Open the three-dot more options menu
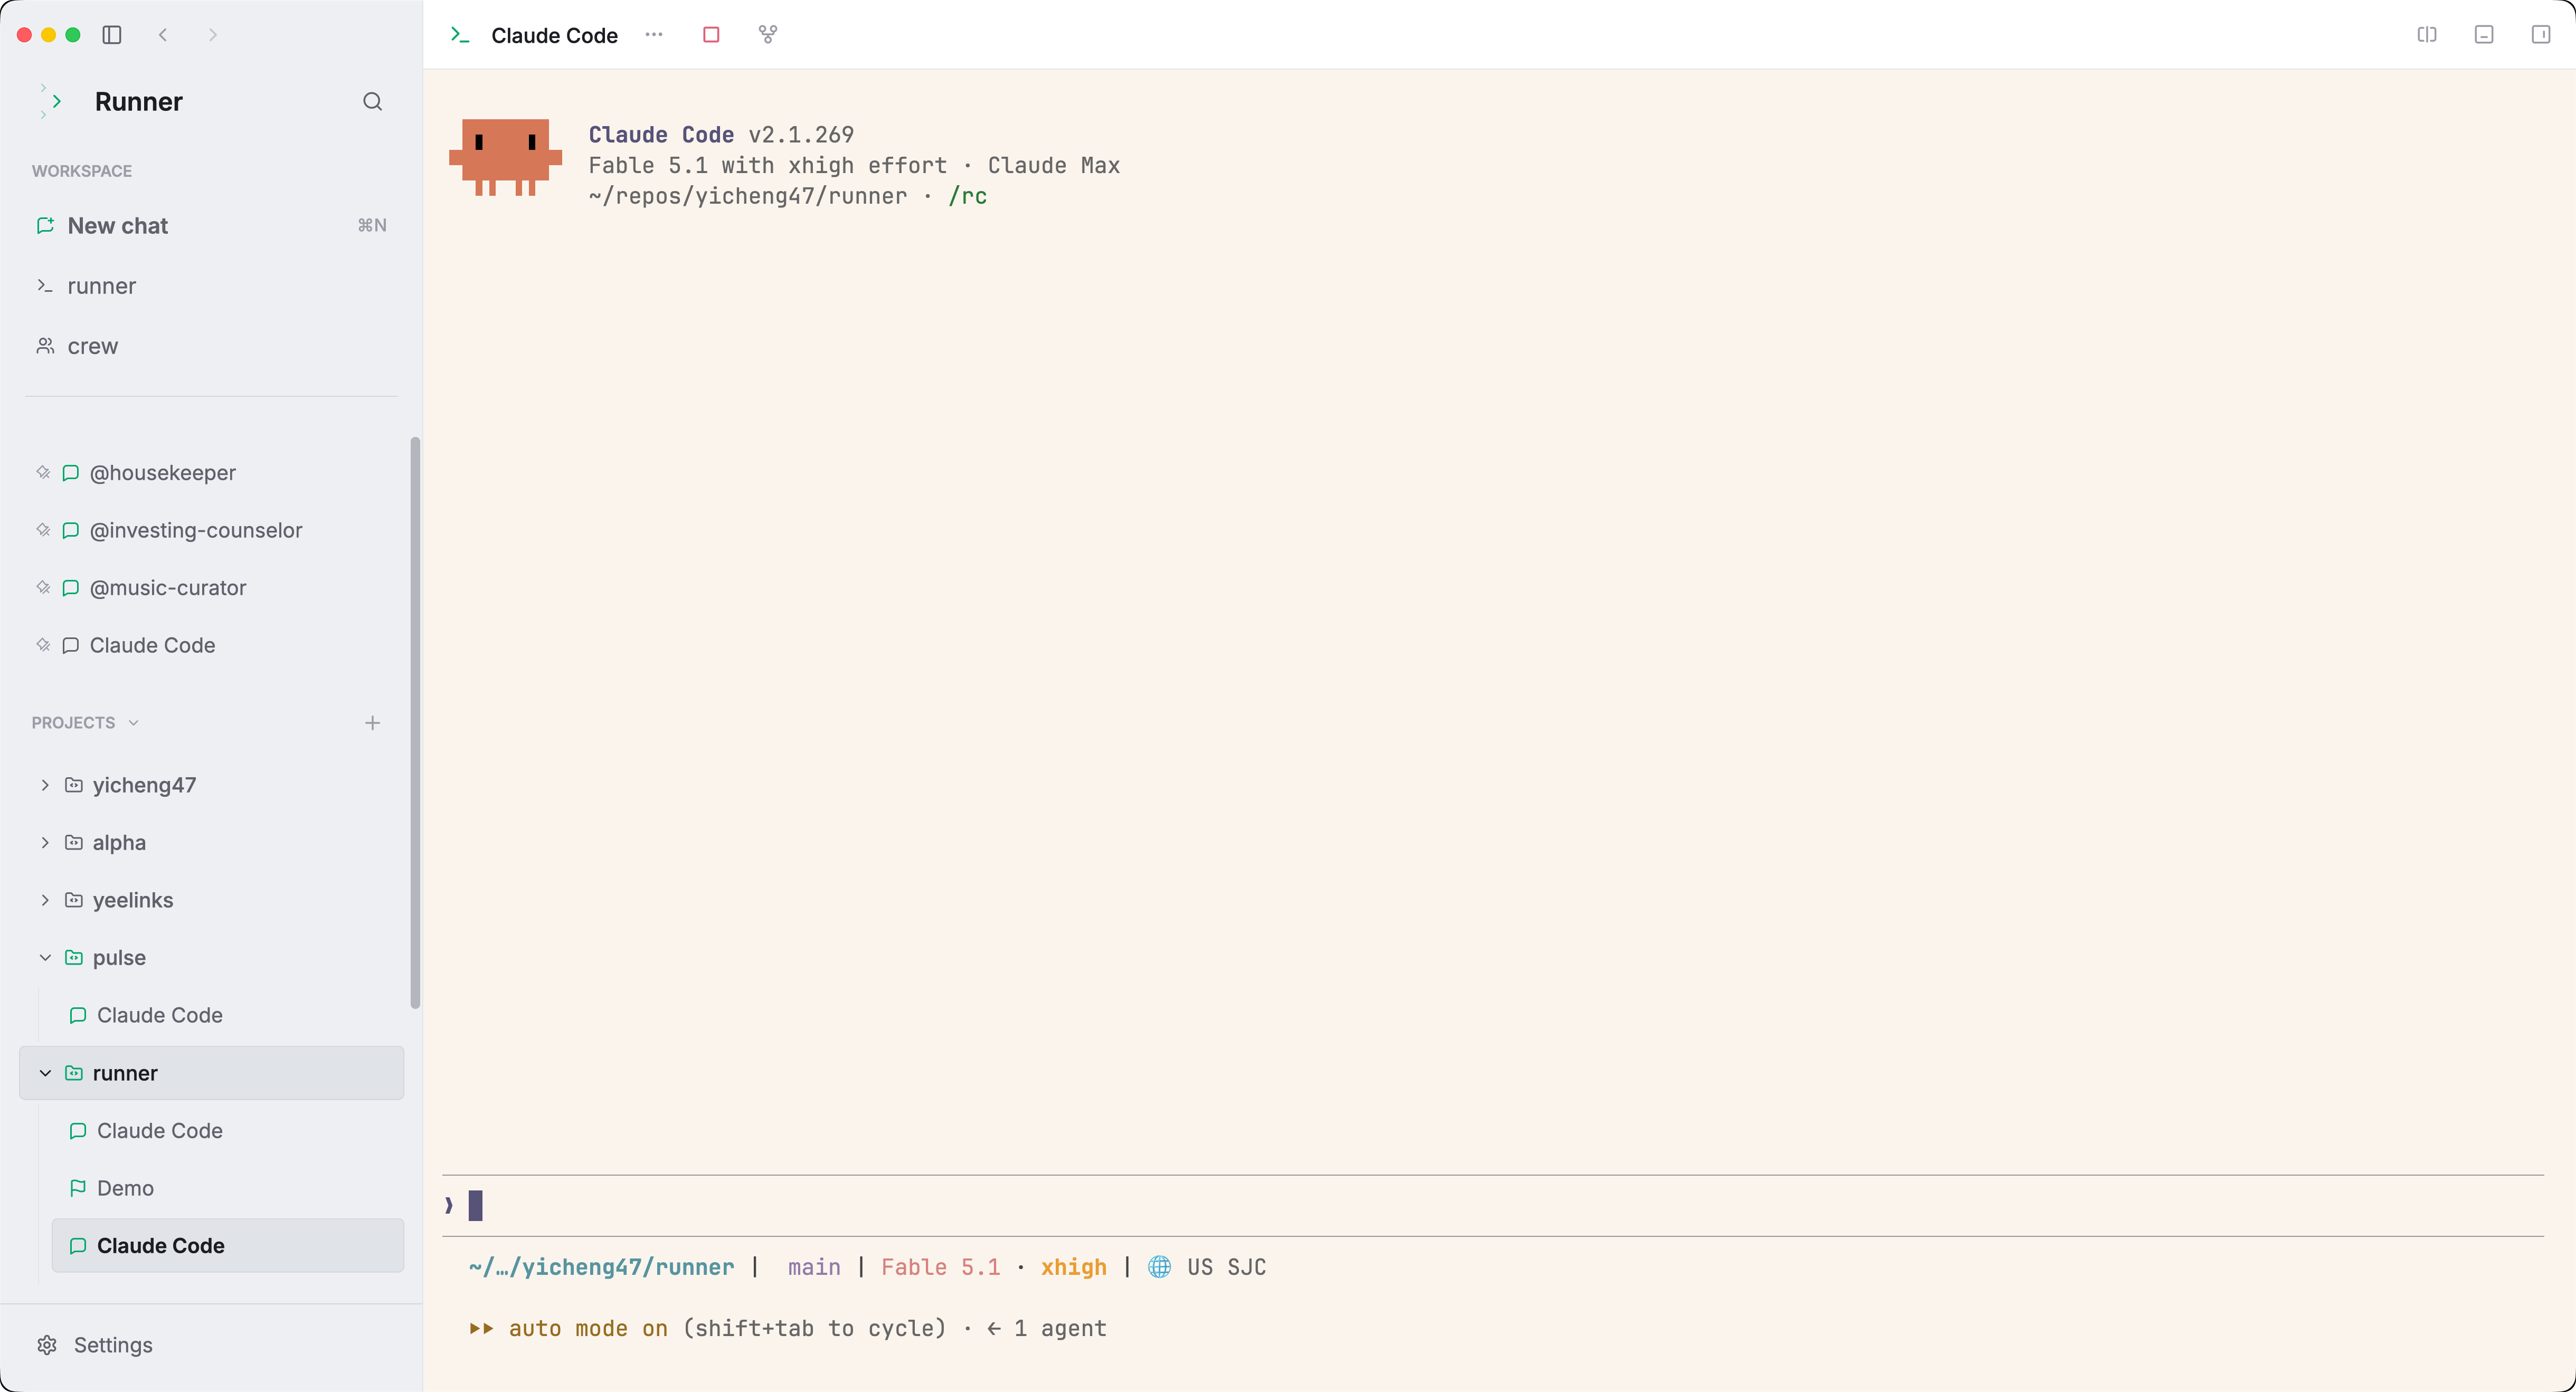Image resolution: width=2576 pixels, height=1392 pixels. click(x=654, y=35)
